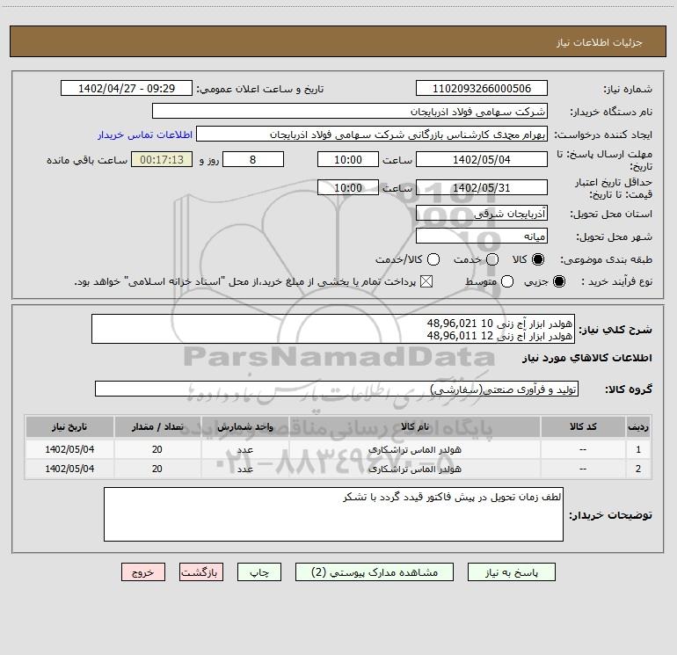Click row 1 date 1402/05/04 cell

(69, 449)
